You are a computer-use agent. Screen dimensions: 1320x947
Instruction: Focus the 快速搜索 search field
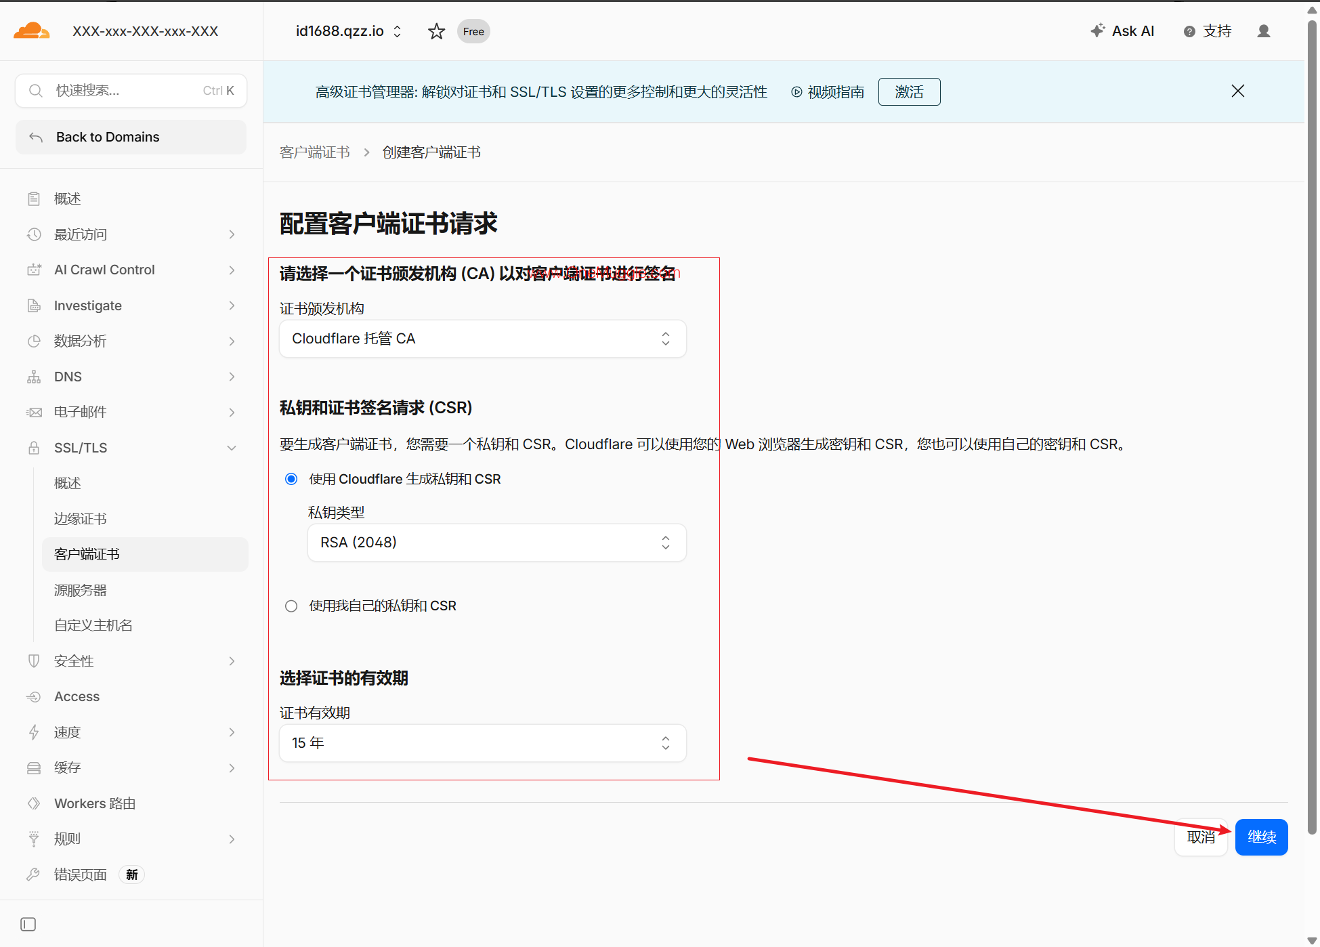point(131,91)
